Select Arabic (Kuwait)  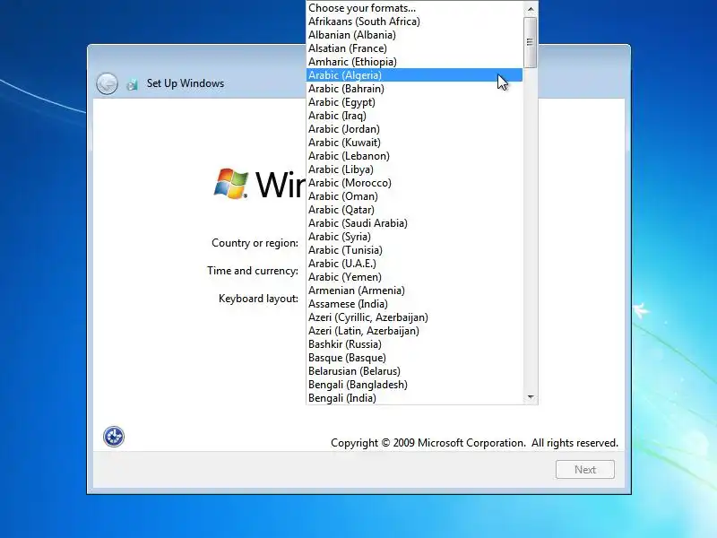(414, 143)
